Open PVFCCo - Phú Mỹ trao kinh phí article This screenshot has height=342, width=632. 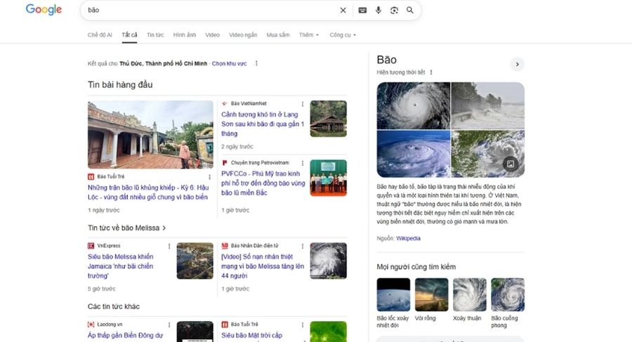(x=263, y=183)
